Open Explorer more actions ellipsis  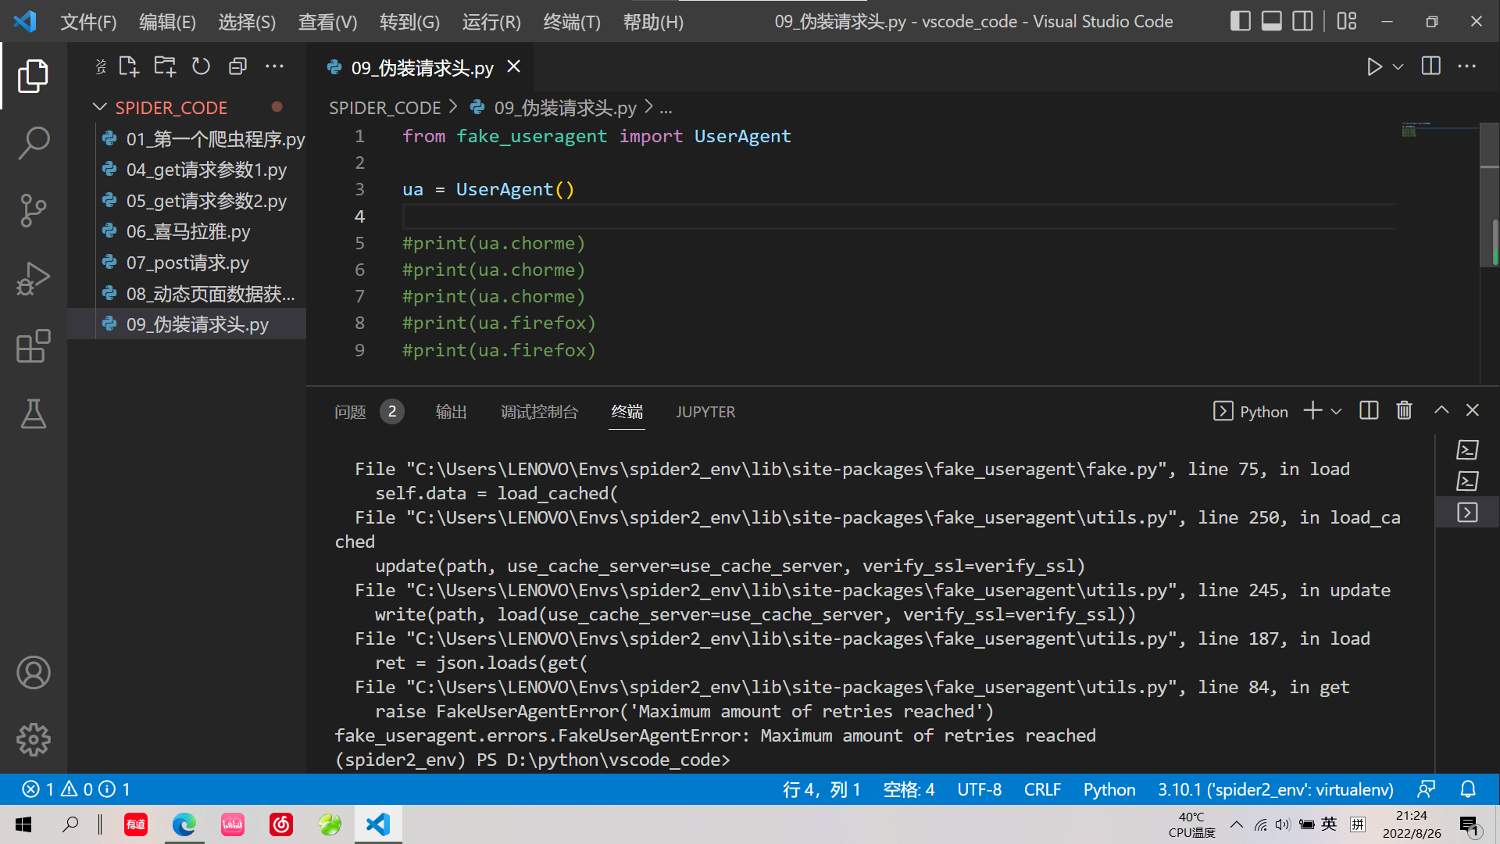(x=274, y=66)
